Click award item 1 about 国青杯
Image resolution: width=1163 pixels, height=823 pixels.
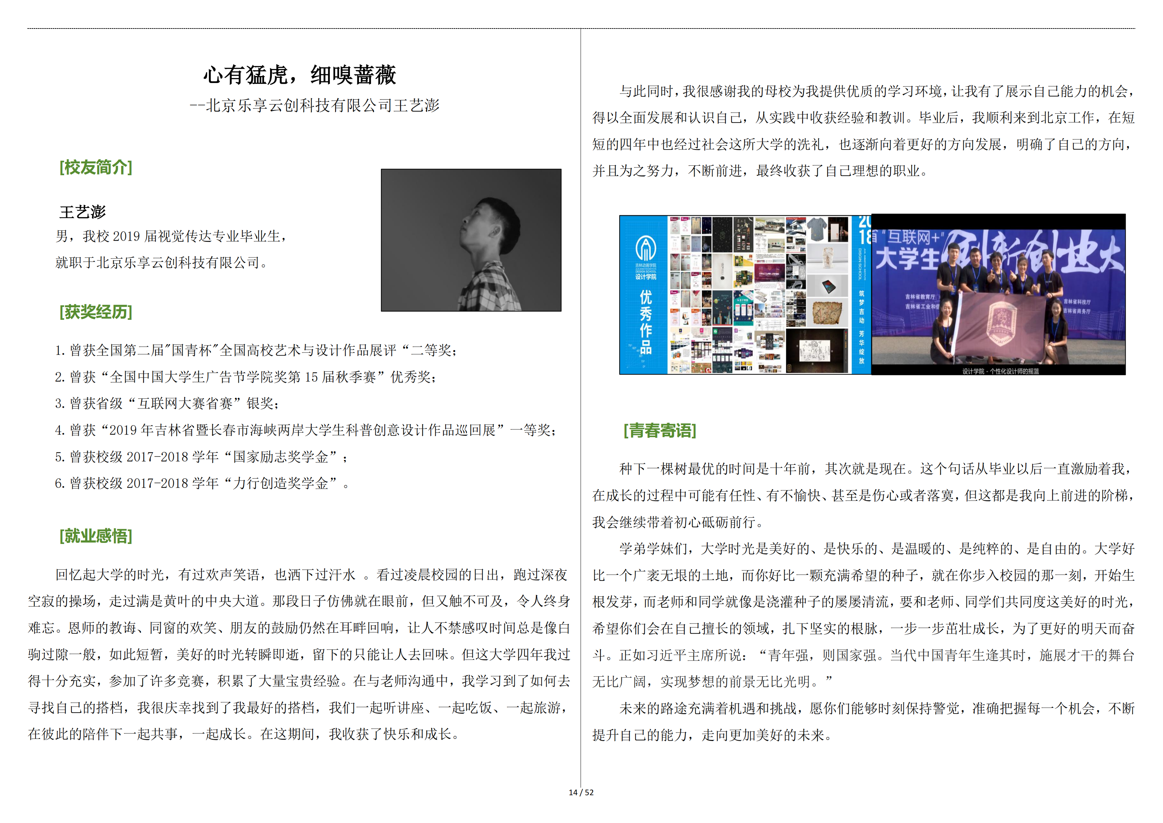256,350
